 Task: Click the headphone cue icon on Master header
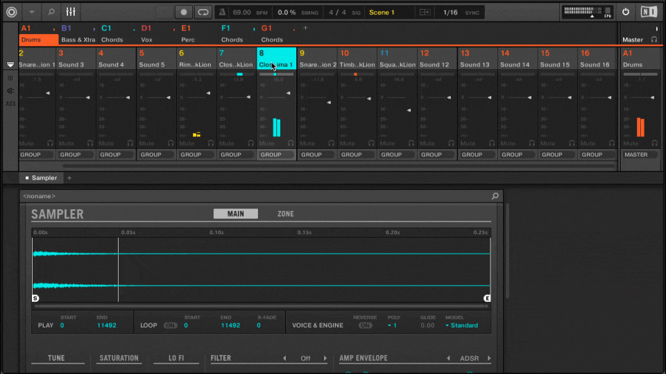[x=654, y=39]
